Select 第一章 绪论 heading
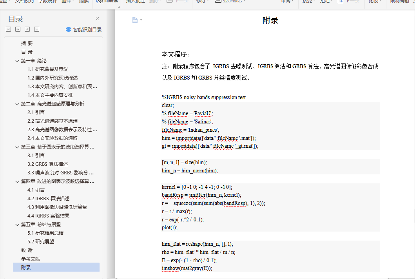 click(x=34, y=61)
